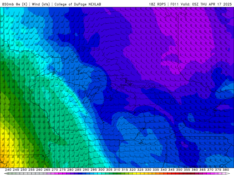This screenshot has width=234, height=175.
Task: Click the 280 value on the color scale
Action: (x=70, y=170)
